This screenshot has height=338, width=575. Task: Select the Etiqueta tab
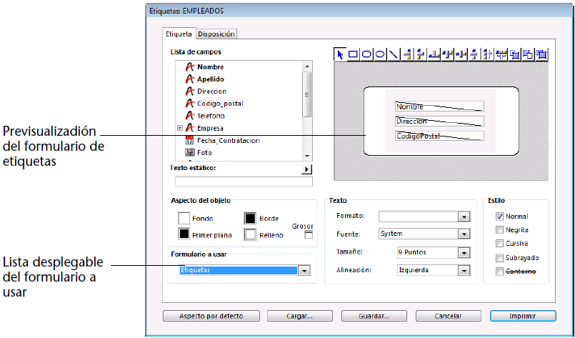point(179,34)
